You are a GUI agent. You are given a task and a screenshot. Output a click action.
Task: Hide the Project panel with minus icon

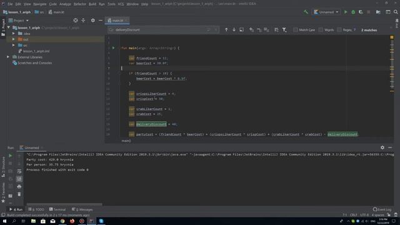click(101, 21)
